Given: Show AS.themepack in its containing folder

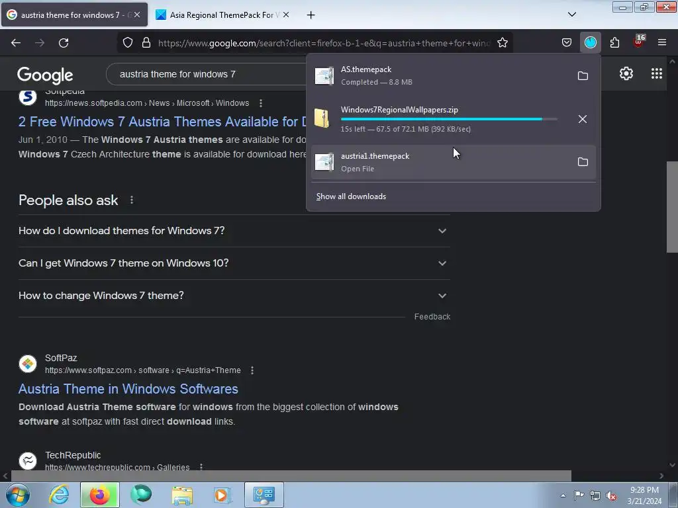Looking at the screenshot, I should pos(583,76).
